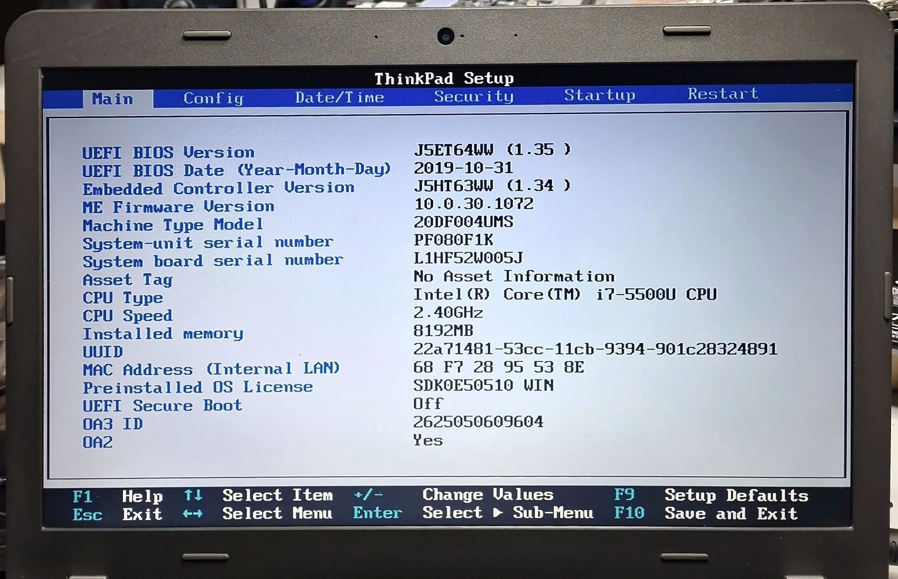Select the Secure Boot value Off
The image size is (898, 579).
click(x=429, y=404)
